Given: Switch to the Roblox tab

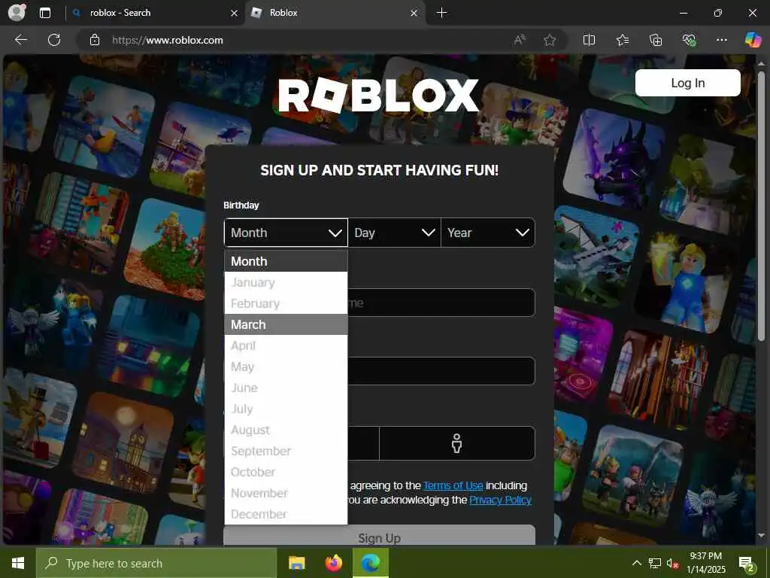Looking at the screenshot, I should point(336,14).
